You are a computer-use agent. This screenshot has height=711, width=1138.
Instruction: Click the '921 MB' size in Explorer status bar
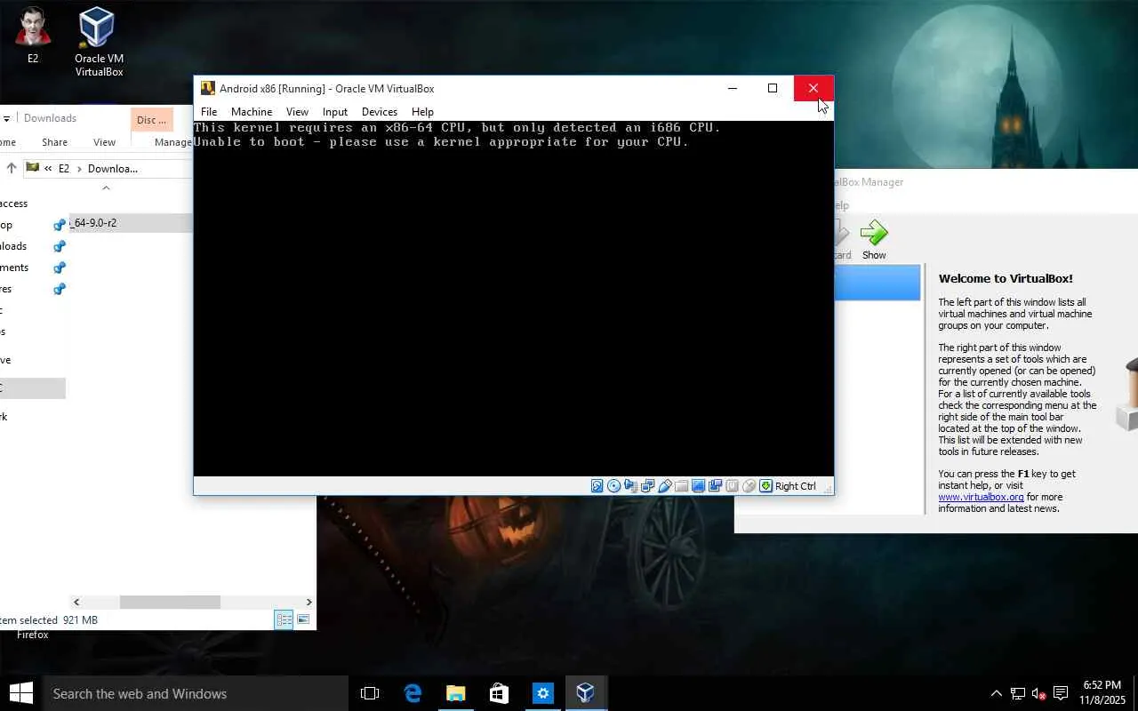coord(80,620)
